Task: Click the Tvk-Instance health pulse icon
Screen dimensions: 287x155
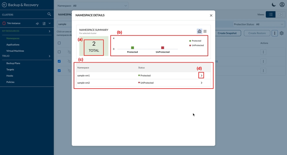Action: [x=37, y=24]
